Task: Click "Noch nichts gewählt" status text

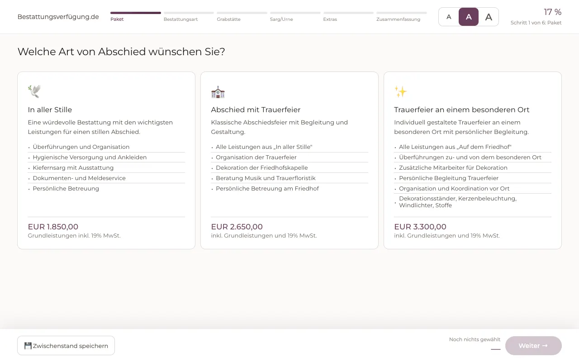Action: 475,339
